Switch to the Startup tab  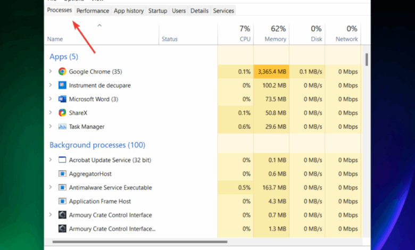[x=157, y=11]
